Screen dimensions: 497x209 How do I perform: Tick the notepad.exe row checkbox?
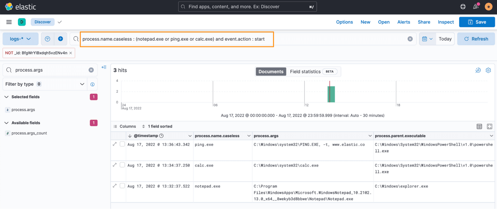coord(122,186)
